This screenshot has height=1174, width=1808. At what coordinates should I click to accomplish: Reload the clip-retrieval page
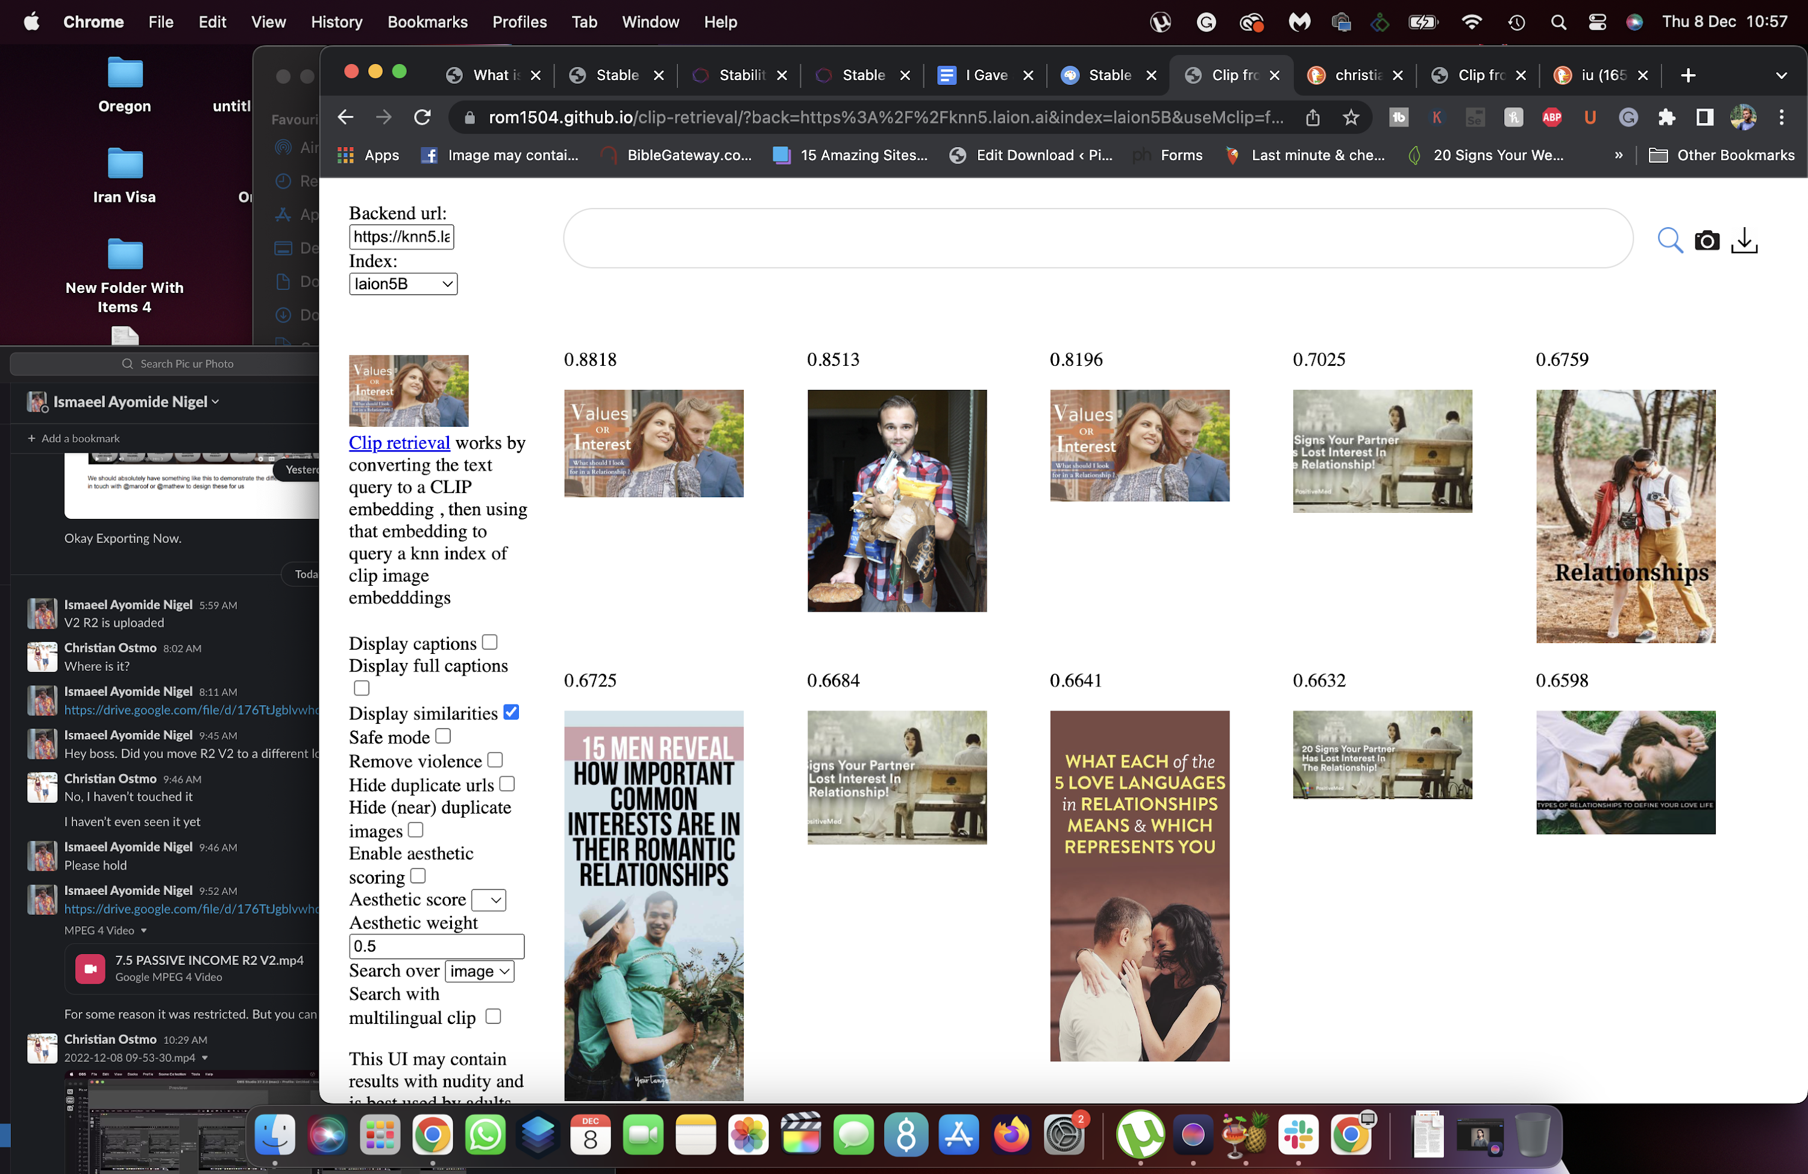click(x=422, y=117)
